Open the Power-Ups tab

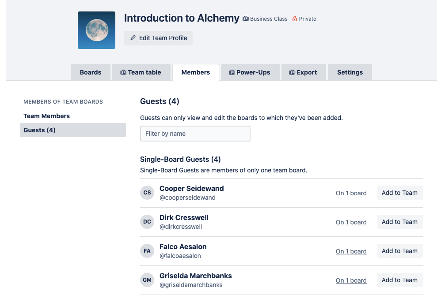tap(250, 72)
